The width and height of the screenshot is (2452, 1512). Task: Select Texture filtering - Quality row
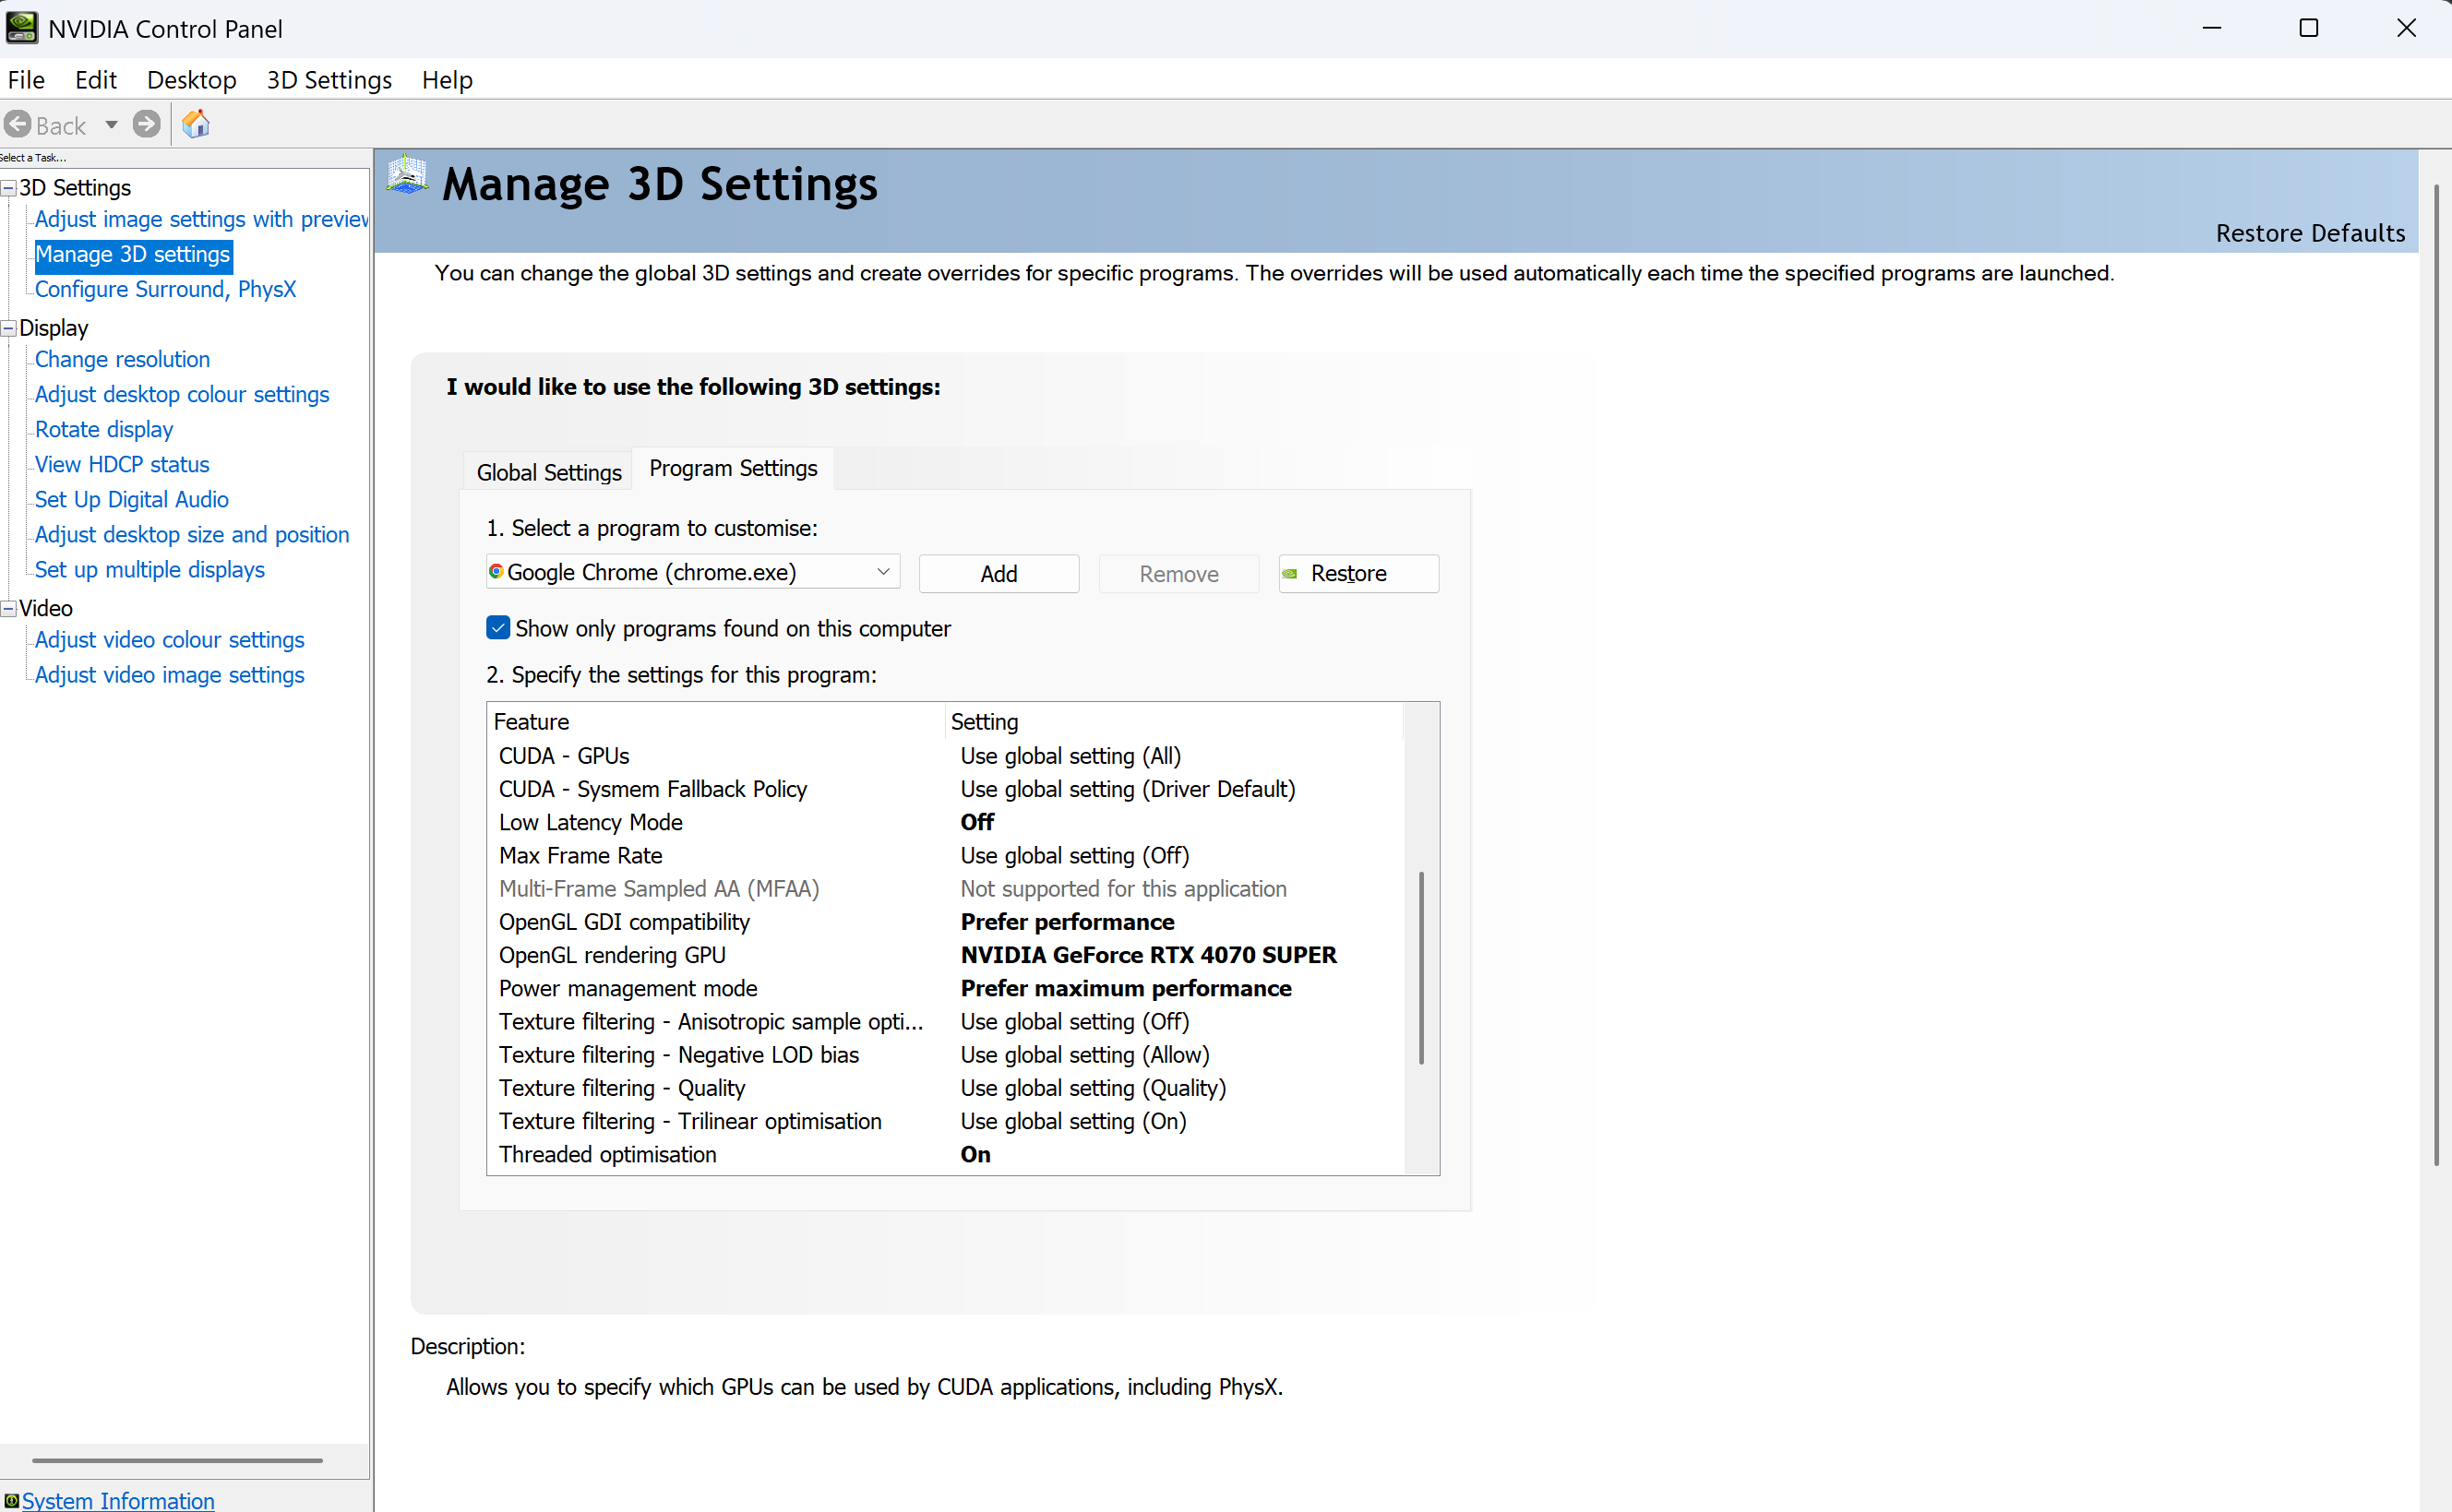[945, 1088]
